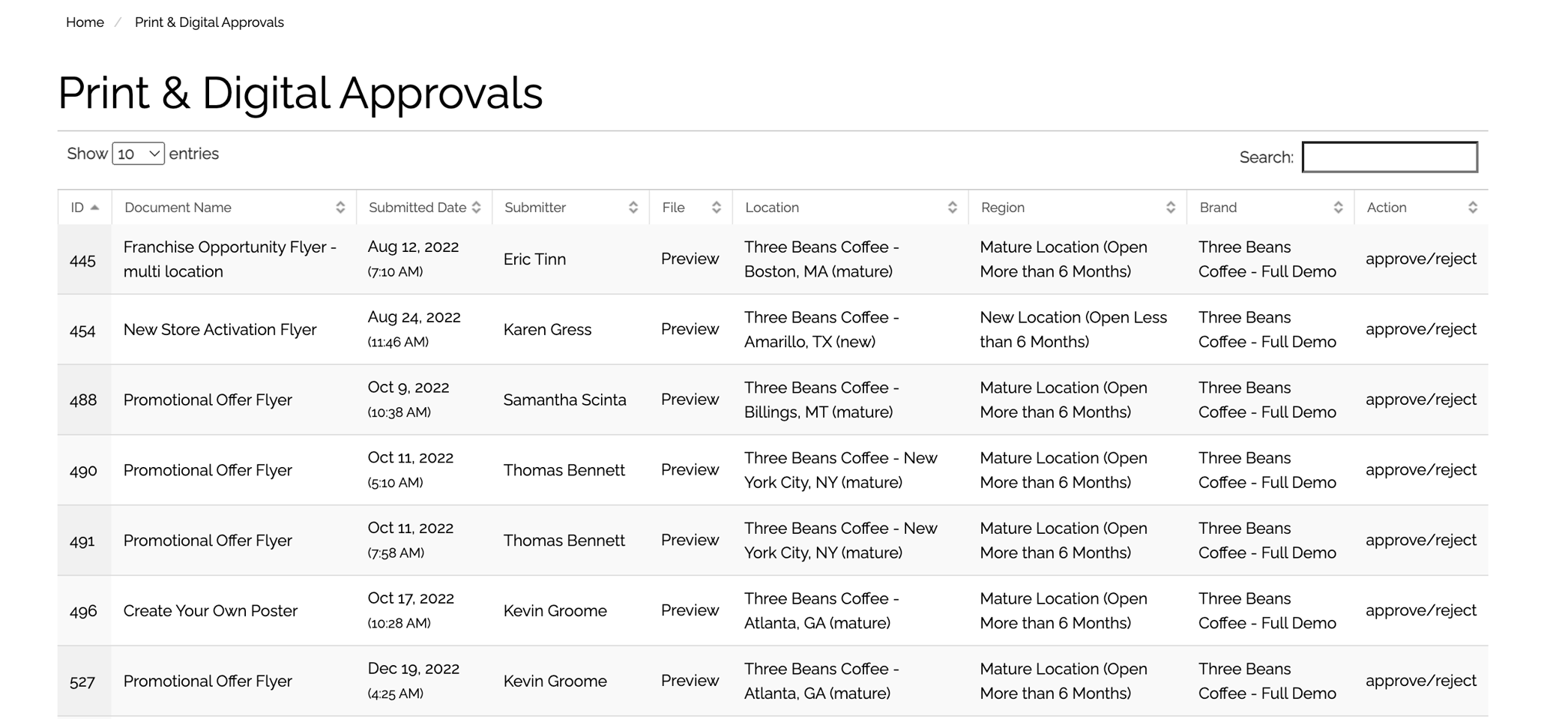Viewport: 1547px width, 719px height.
Task: Click approve/reject for document 445
Action: (x=1420, y=259)
